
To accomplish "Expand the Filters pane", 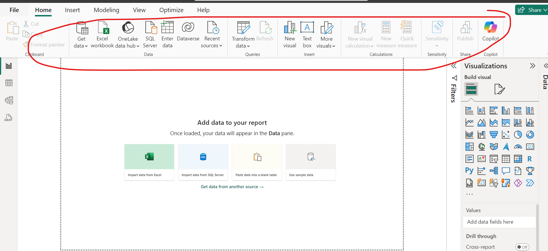I will click(x=454, y=66).
